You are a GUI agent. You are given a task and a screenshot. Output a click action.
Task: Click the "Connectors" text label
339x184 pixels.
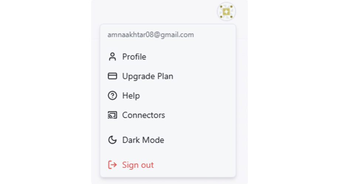[143, 115]
